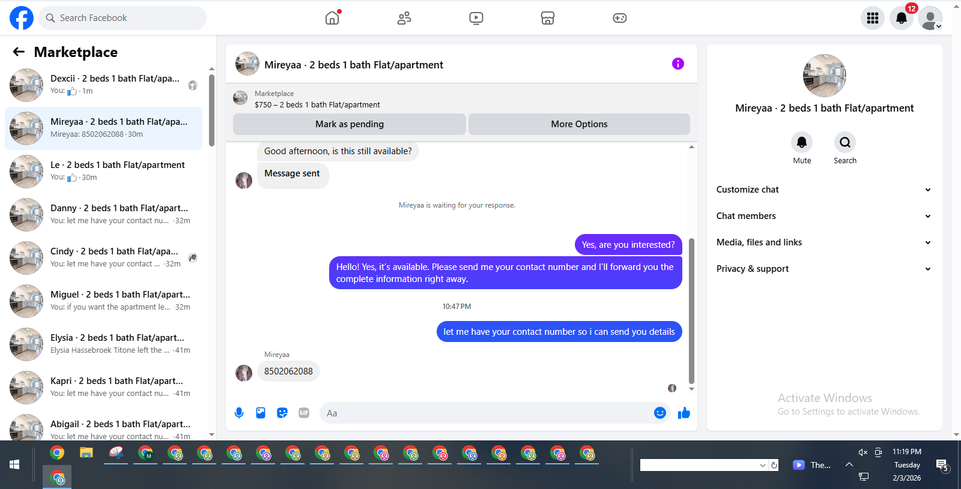Screen dimensions: 961x489
Task: Click the 'Yes, are you interested?' message
Action: (x=628, y=244)
